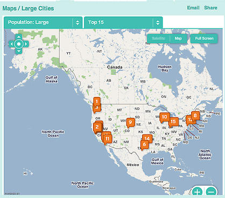Select map marker number 10
The image size is (225, 198).
[x=165, y=117]
